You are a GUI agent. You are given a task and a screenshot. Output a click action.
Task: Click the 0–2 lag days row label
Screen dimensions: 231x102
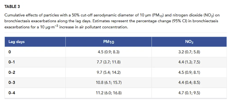pos(12,72)
